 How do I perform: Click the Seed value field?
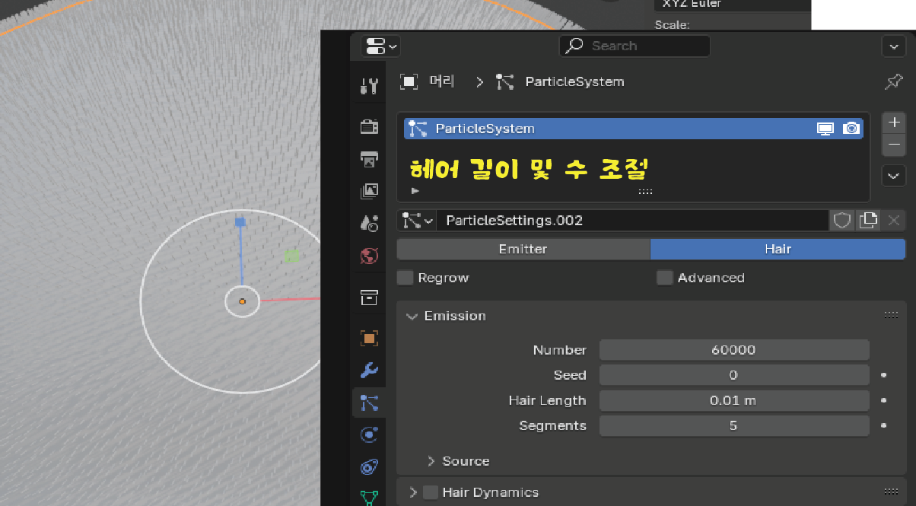point(734,375)
